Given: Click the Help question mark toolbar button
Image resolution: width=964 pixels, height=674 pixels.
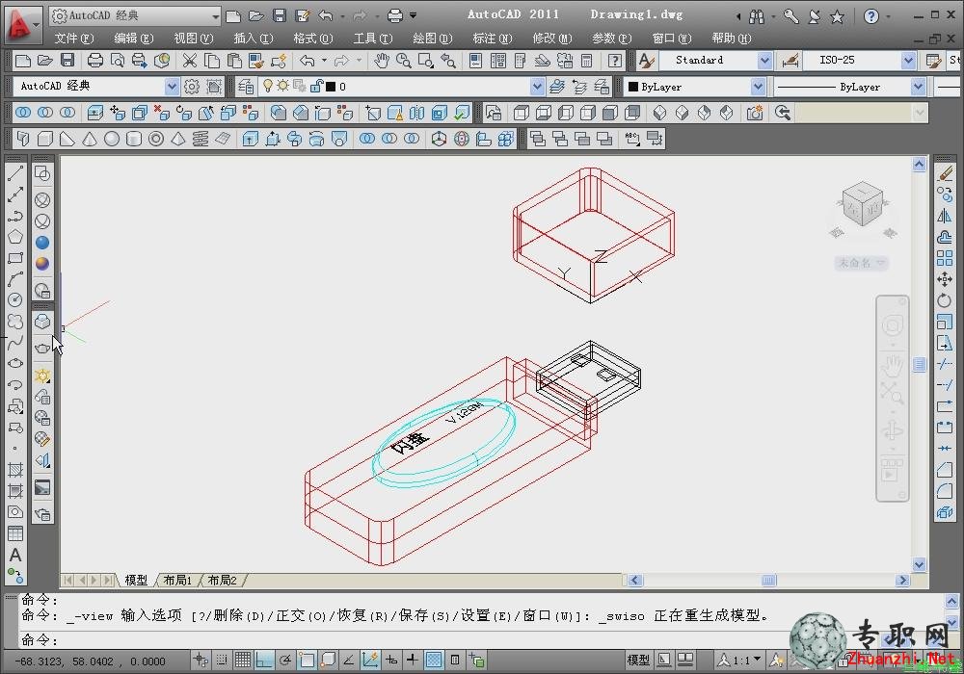Looking at the screenshot, I should pyautogui.click(x=614, y=60).
